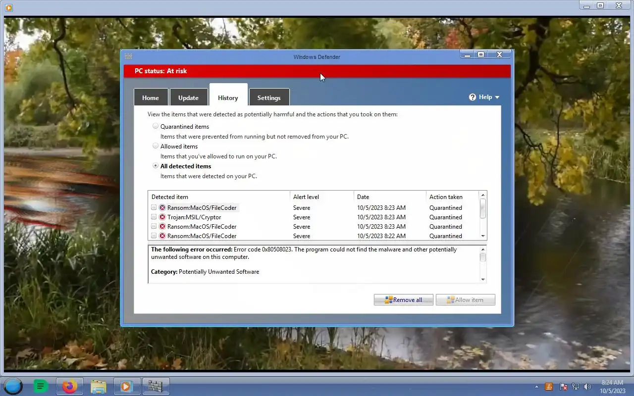Open the clock showing 8:24 AM
The image size is (634, 396).
[x=612, y=387]
